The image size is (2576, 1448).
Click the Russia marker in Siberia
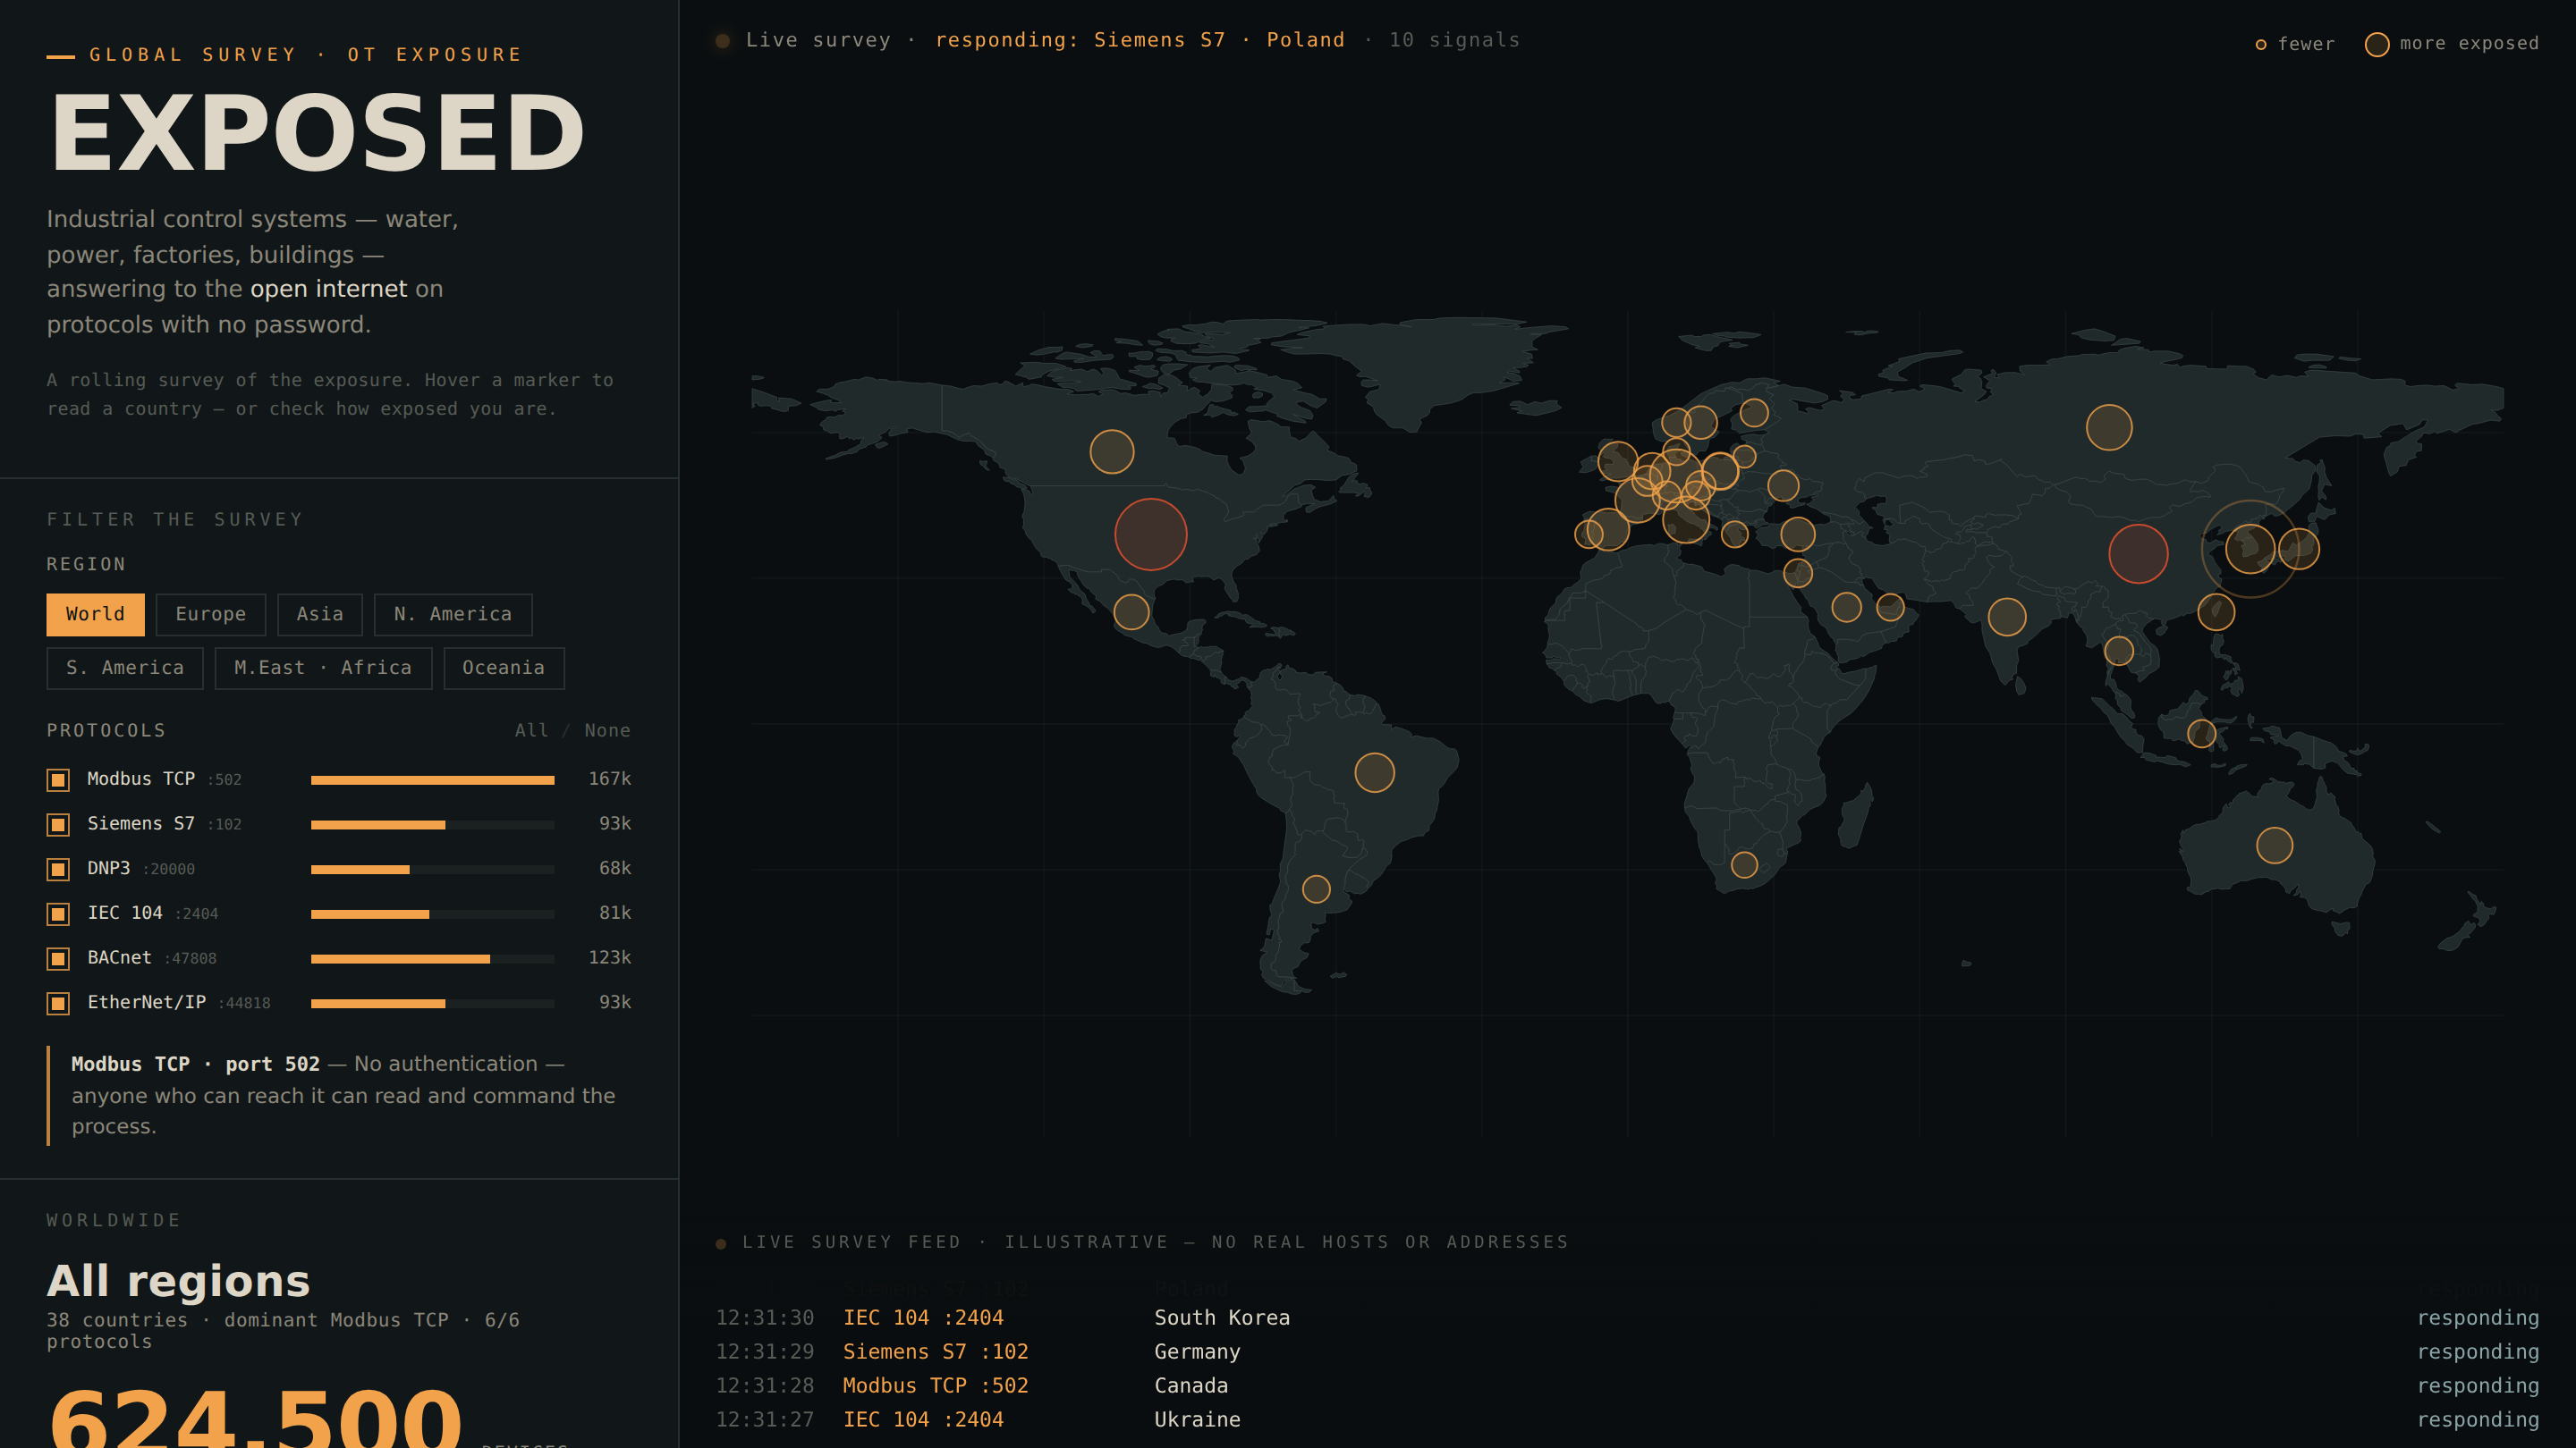coord(2108,428)
